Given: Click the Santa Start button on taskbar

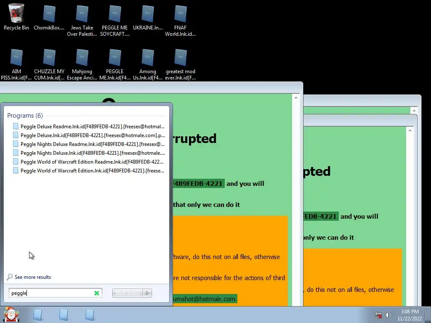Looking at the screenshot, I should tap(11, 315).
